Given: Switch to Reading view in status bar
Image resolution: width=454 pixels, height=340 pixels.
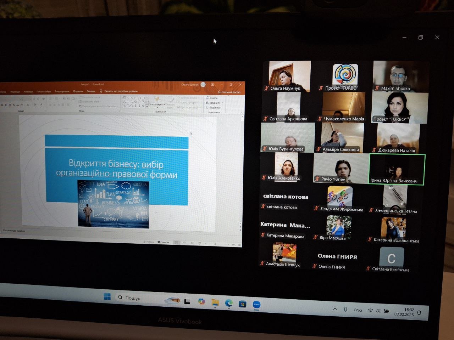Looking at the screenshot, I should (192, 243).
